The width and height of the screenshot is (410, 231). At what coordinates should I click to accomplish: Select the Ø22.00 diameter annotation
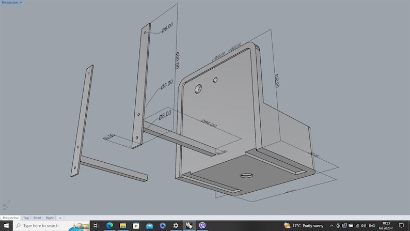(235, 47)
